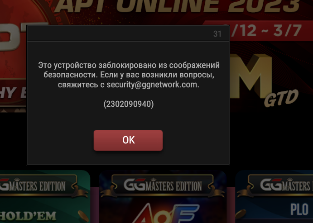Click the countdown number 31 in dialog header
313x223 pixels.
point(217,34)
